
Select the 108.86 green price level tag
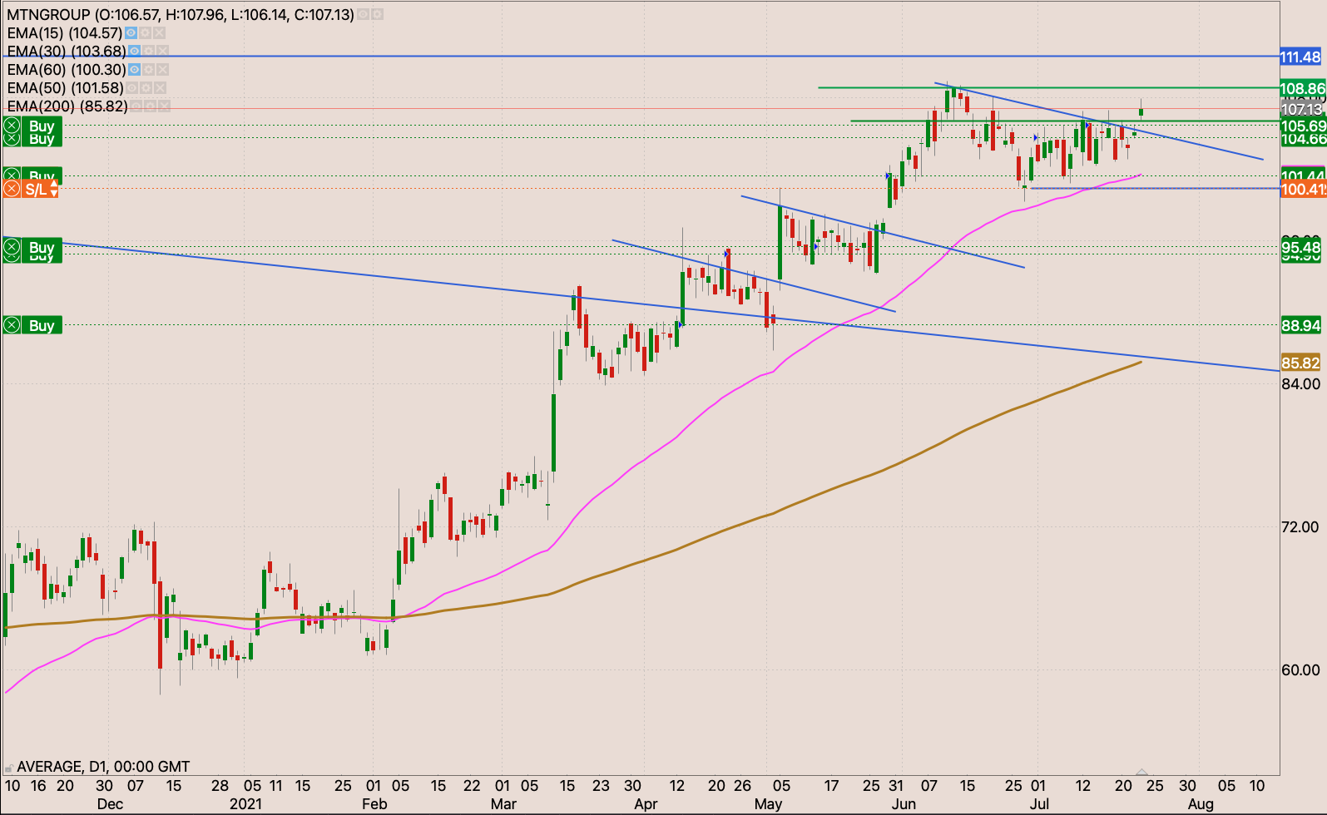coord(1302,88)
